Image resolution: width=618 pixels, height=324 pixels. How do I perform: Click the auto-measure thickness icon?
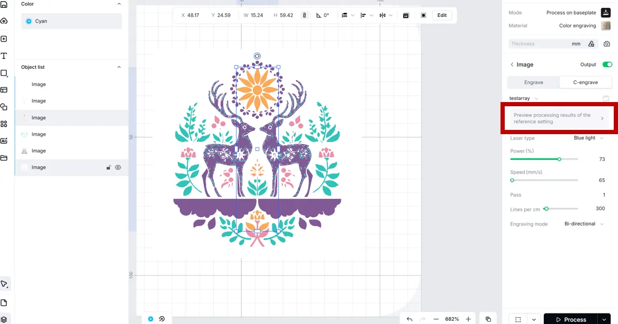(591, 44)
